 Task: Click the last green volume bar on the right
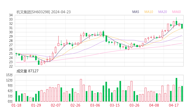click(182, 94)
